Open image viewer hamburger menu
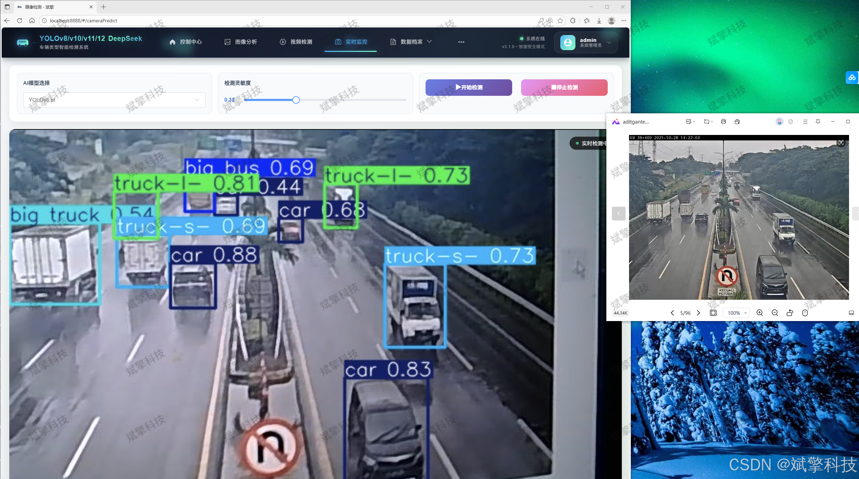 pos(805,122)
